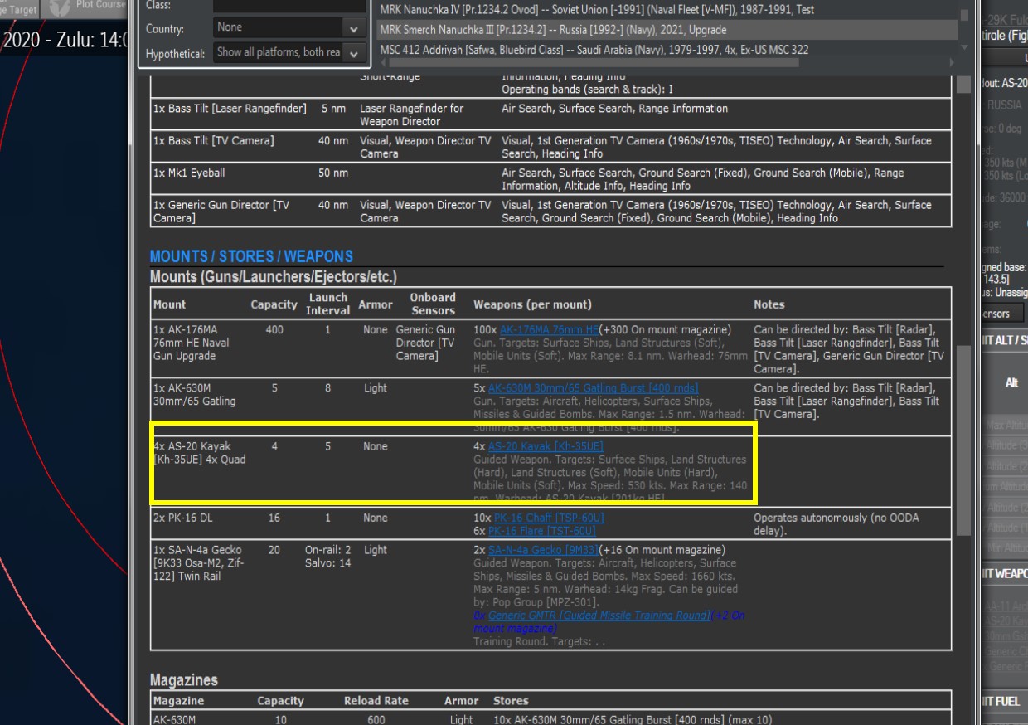Open the AS-20 Kayak [Kh-35UE] weapon link
1028x725 pixels.
546,446
